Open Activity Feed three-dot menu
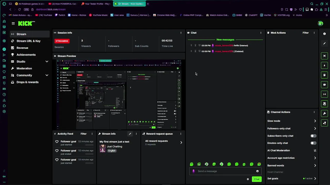330x185 pixels. click(92, 134)
